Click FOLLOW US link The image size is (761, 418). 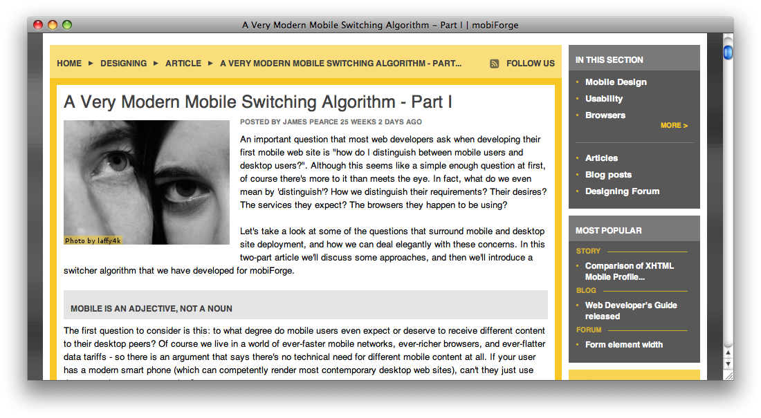pyautogui.click(x=531, y=64)
